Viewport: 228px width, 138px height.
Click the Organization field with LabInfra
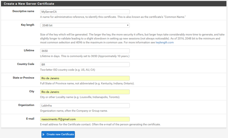pos(85,106)
